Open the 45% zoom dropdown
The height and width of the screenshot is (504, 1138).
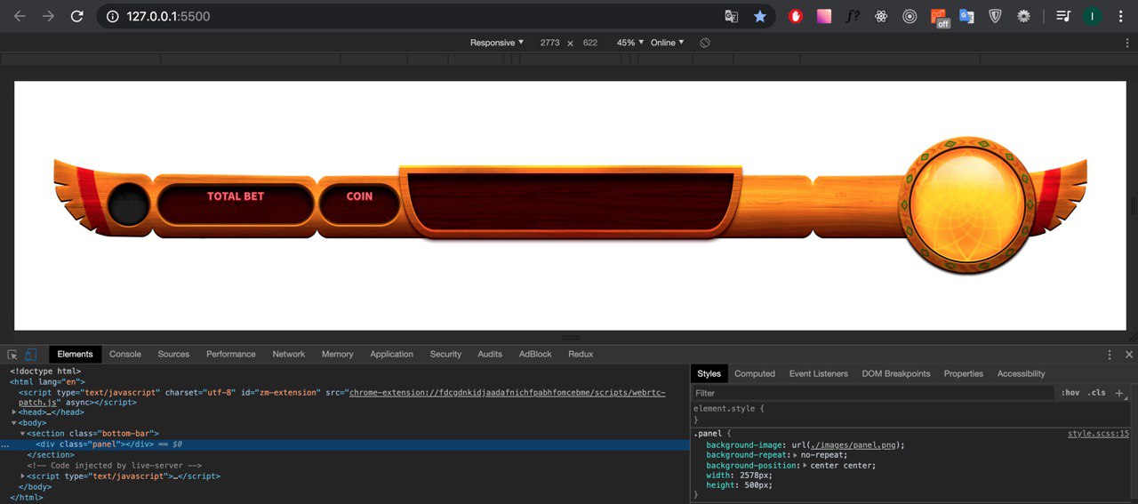[629, 43]
